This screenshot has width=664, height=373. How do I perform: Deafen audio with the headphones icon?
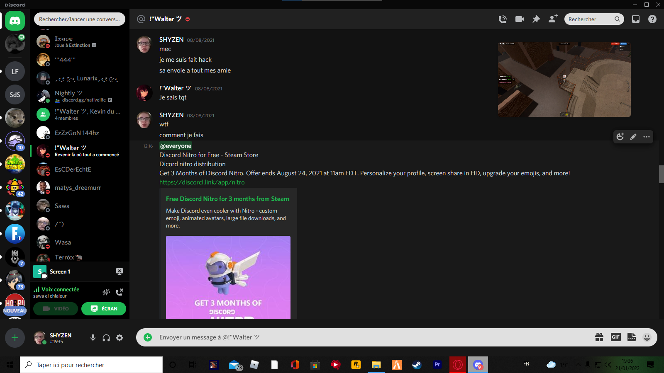(106, 338)
